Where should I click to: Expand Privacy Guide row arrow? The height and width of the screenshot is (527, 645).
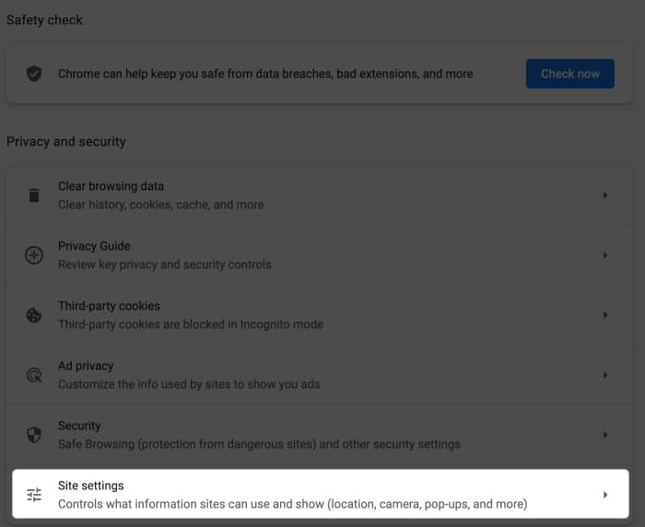point(605,255)
